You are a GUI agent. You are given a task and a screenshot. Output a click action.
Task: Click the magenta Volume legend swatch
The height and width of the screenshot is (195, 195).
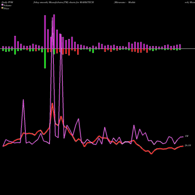coord(2,5)
